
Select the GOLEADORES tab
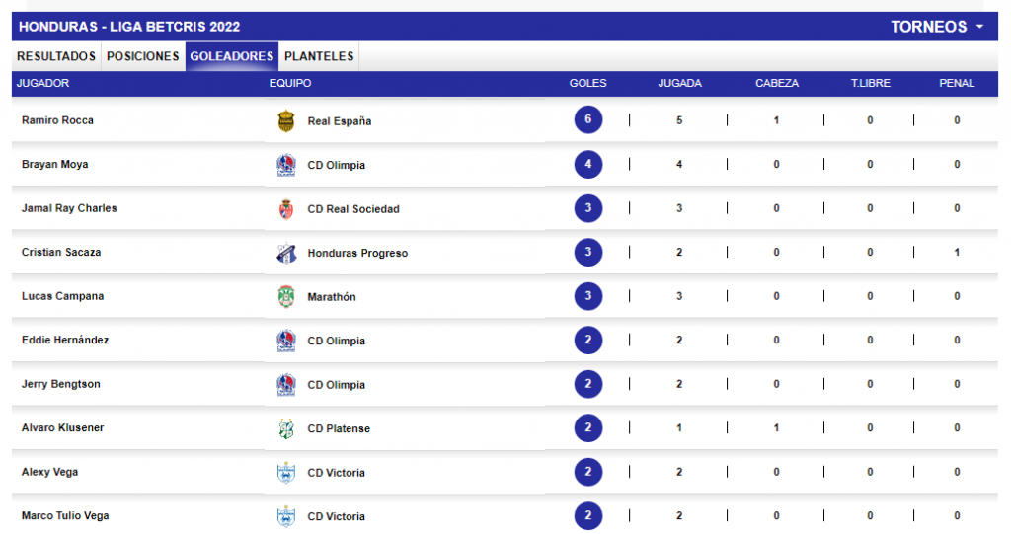click(231, 56)
